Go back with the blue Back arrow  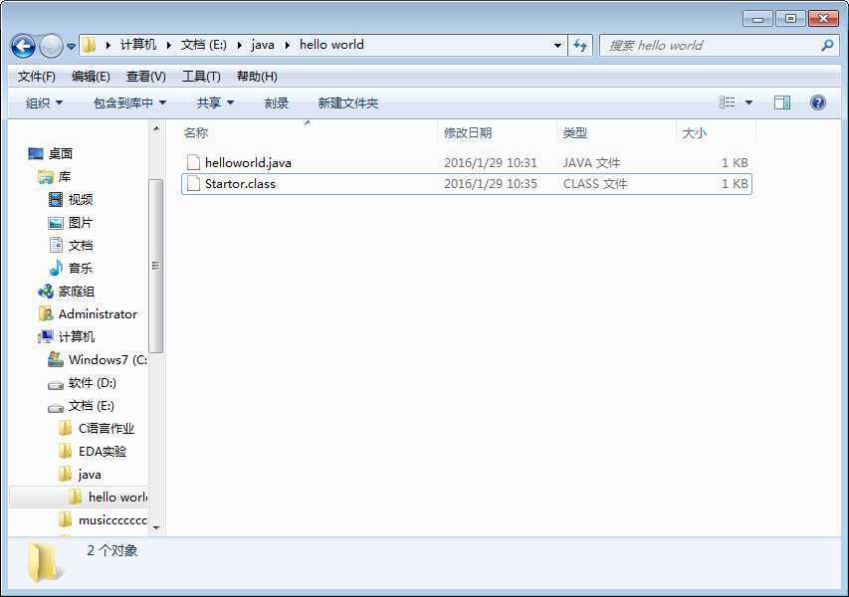(x=23, y=46)
